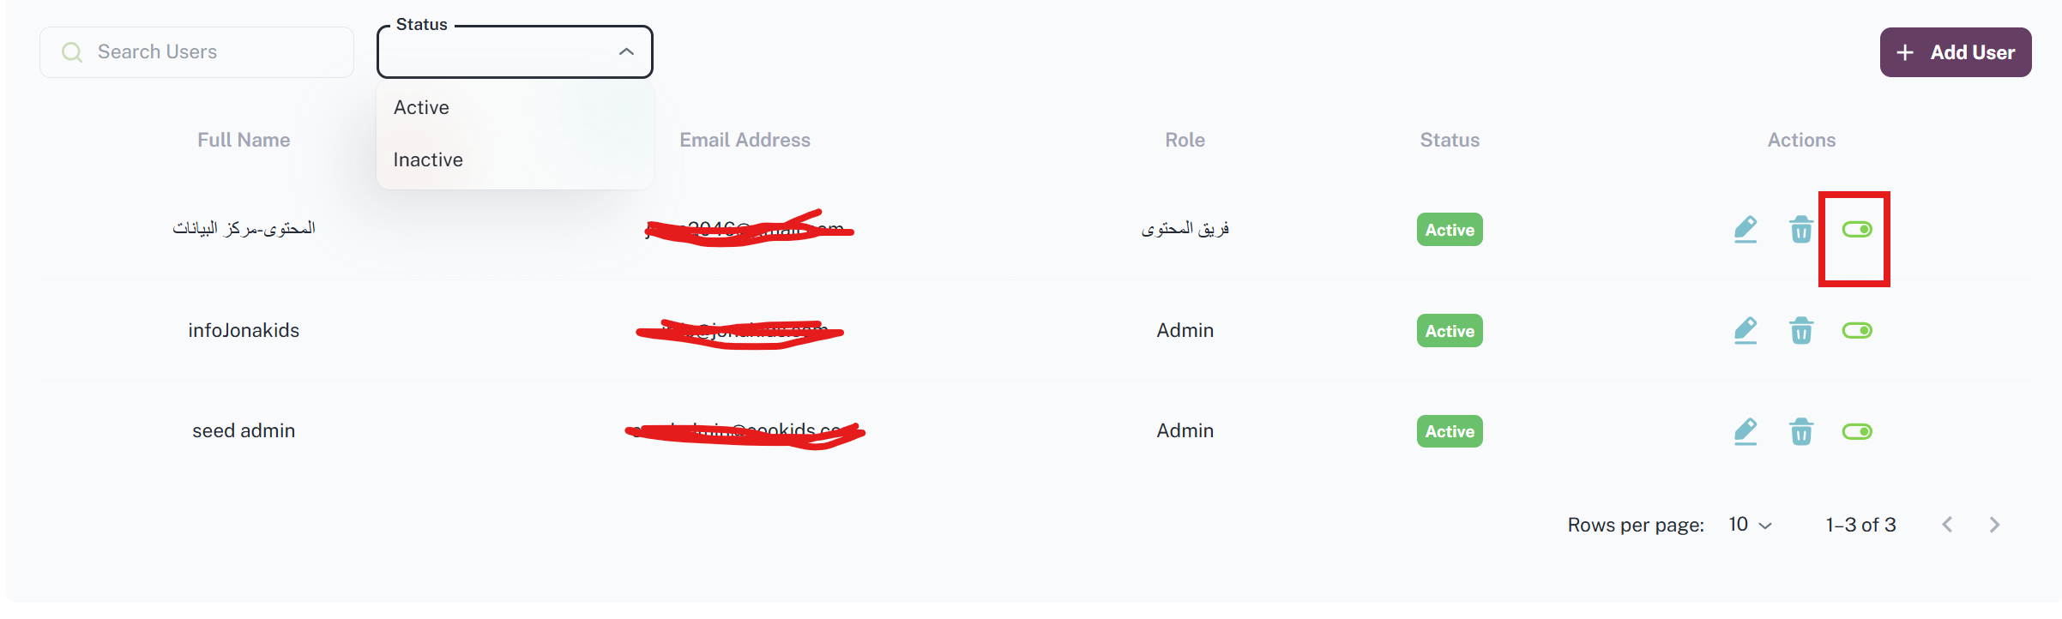This screenshot has height=619, width=2062.
Task: Choose Inactive in the Status menu
Action: pos(428,159)
